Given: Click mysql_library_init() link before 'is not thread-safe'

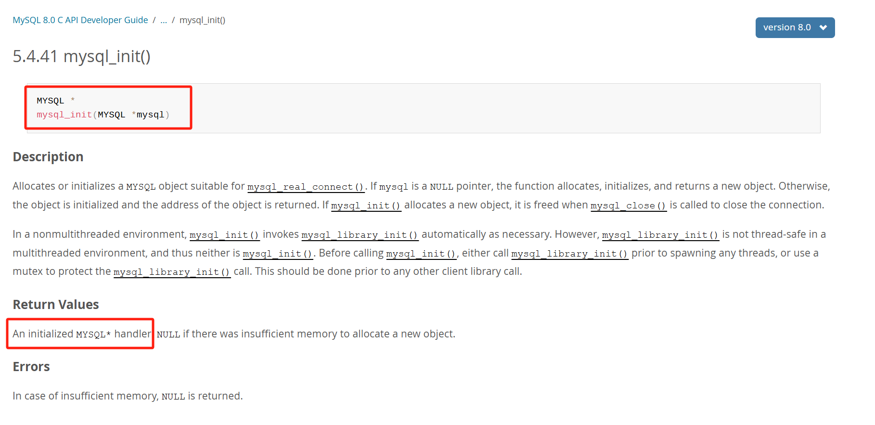Looking at the screenshot, I should click(x=660, y=235).
